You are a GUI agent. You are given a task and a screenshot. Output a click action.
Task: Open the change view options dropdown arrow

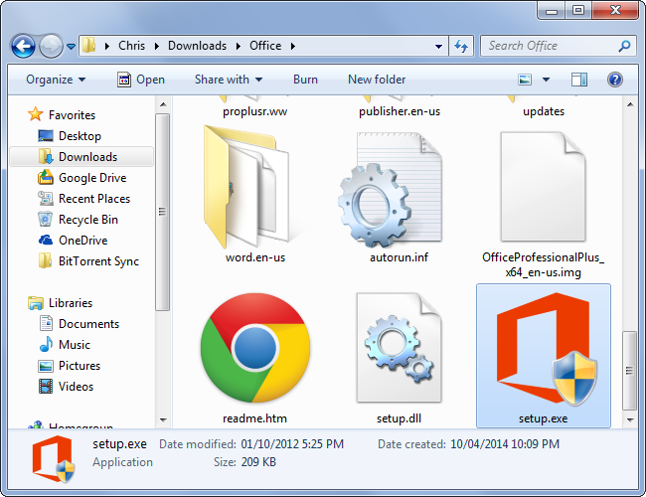tap(547, 80)
